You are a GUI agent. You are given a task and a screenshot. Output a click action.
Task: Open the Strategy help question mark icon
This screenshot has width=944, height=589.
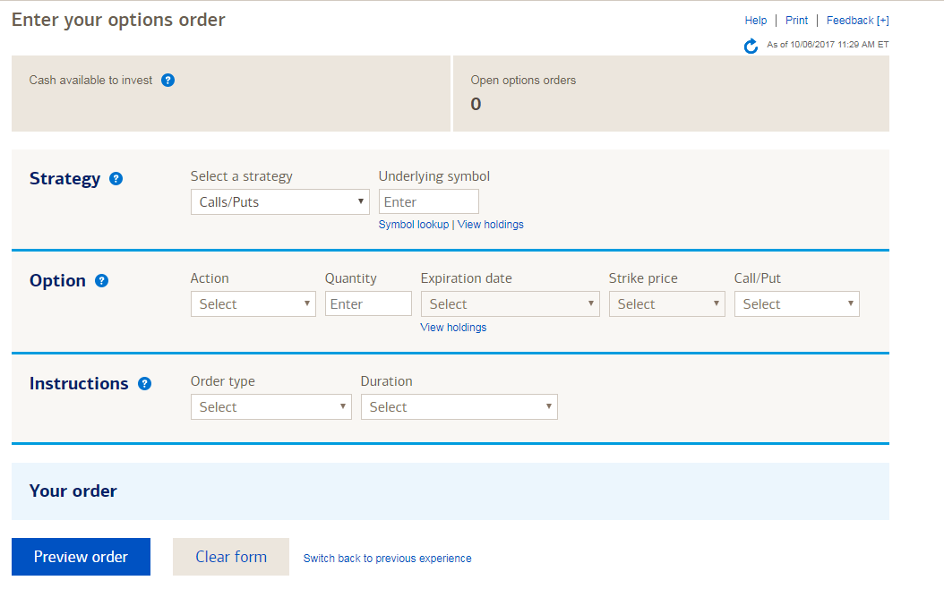116,179
